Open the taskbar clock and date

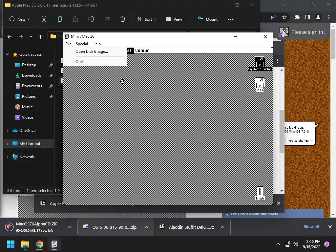[312, 244]
